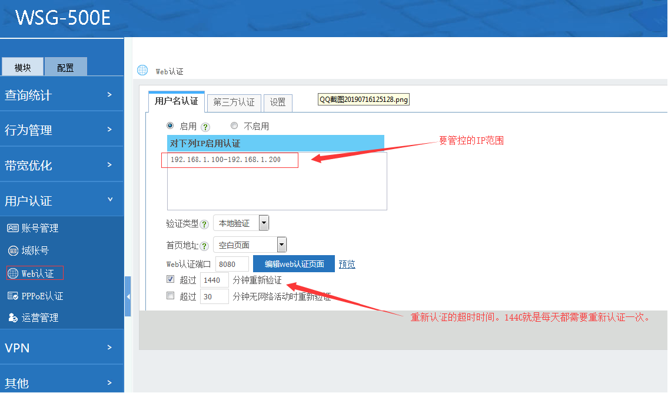Uncheck the 超过 1440 分钟重新验证 checkbox

coord(171,279)
